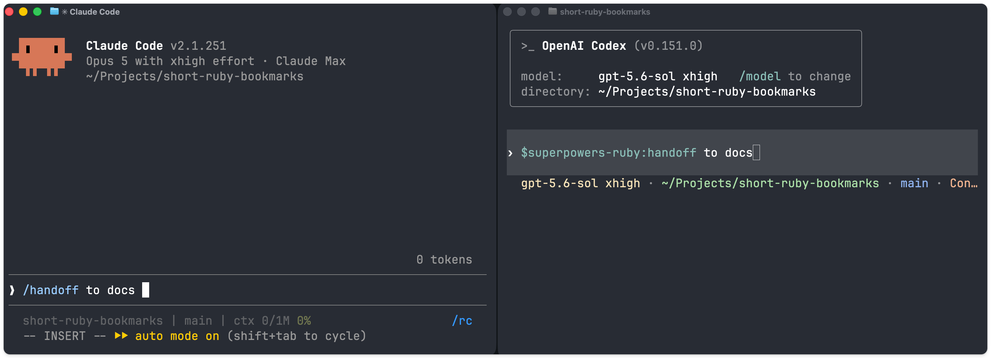Click the green fullscreen button of Claude Code window
The height and width of the screenshot is (358, 991).
(x=37, y=12)
